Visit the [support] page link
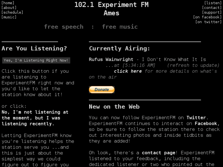The height and width of the screenshot is (167, 223). [212, 12]
